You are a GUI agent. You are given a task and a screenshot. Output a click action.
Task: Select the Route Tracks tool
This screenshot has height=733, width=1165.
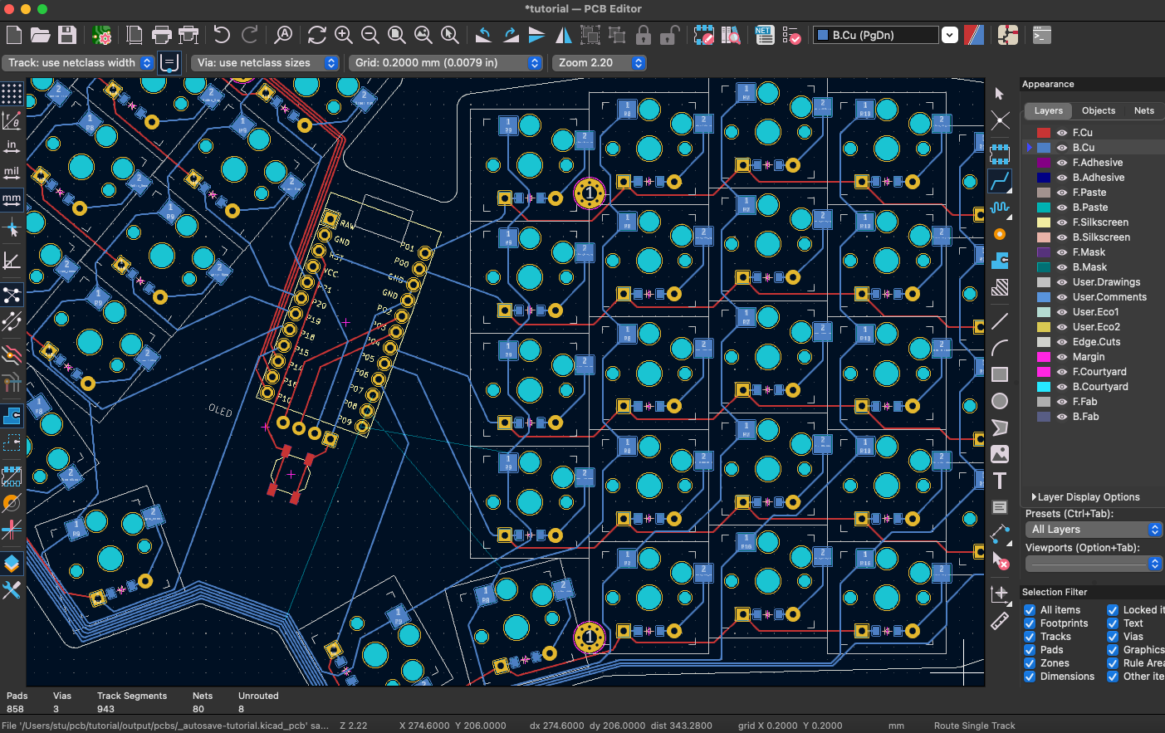[1000, 181]
